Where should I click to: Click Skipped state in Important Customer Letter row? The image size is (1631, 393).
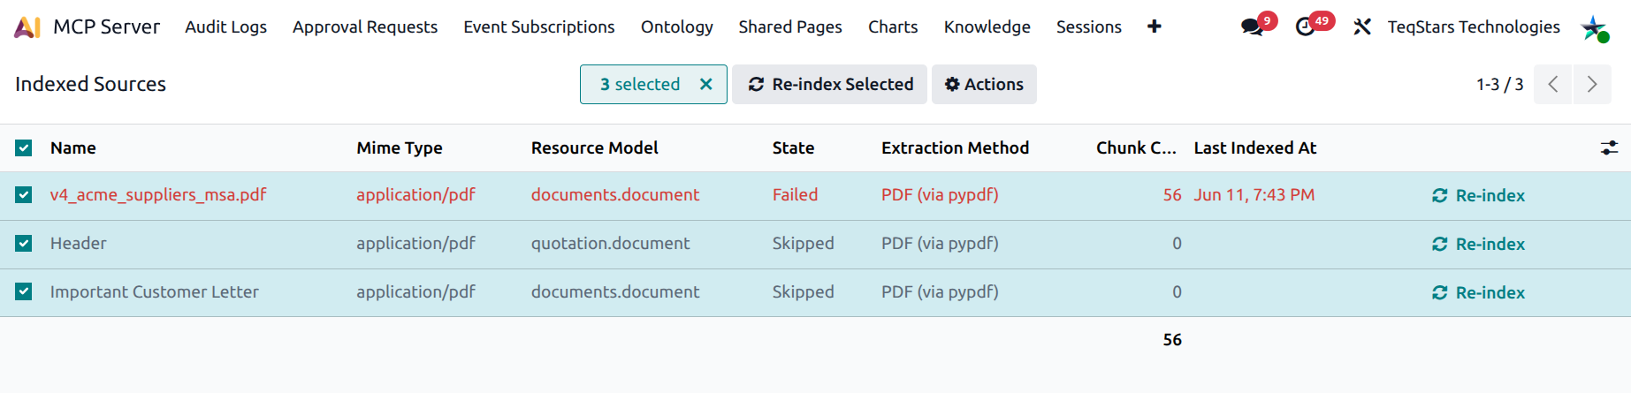(x=803, y=292)
